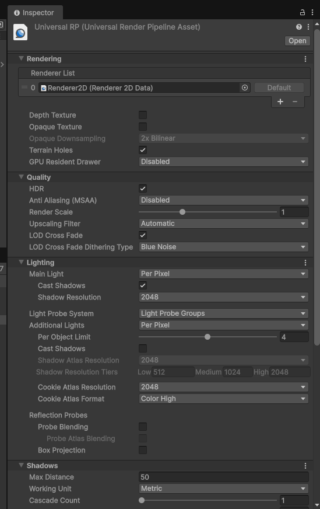The height and width of the screenshot is (509, 320).
Task: Toggle the HDR checkbox
Action: [143, 189]
